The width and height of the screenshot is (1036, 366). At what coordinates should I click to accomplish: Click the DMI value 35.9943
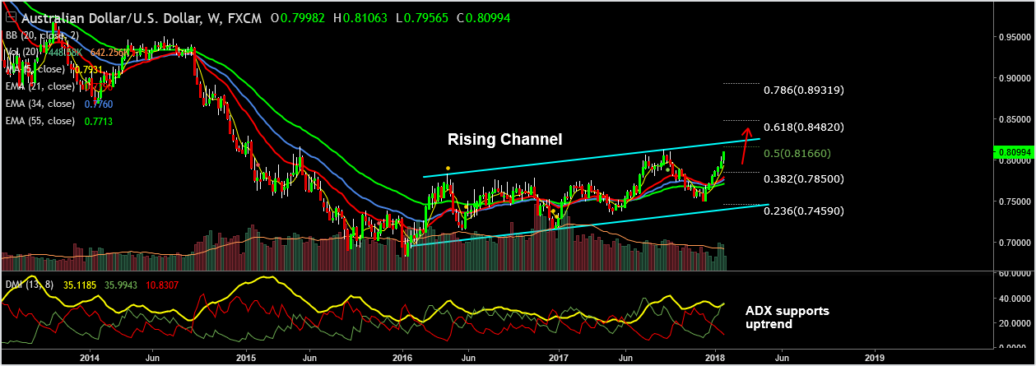coord(121,285)
